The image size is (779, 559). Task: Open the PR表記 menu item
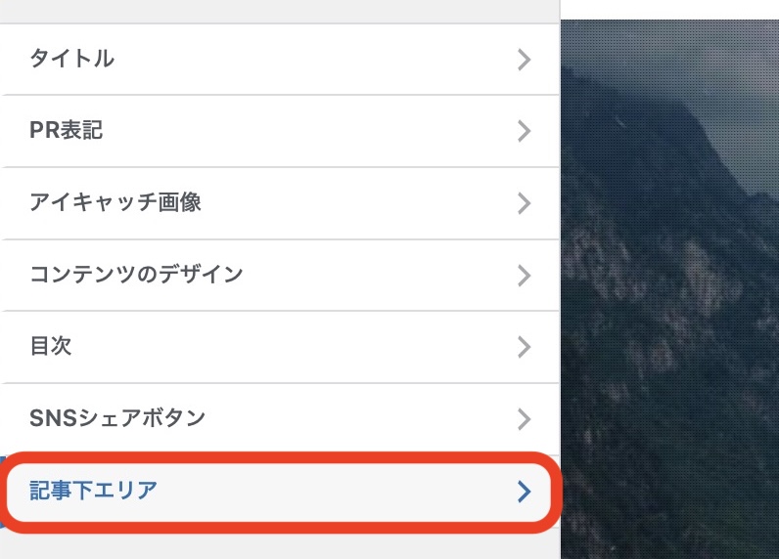[67, 131]
